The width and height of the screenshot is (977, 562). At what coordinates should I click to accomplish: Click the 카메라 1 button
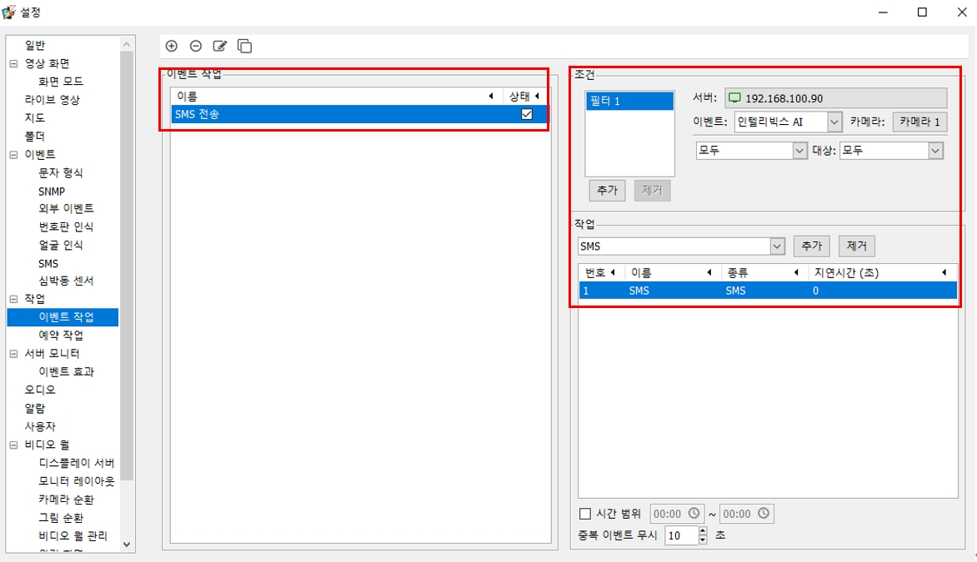(x=919, y=122)
